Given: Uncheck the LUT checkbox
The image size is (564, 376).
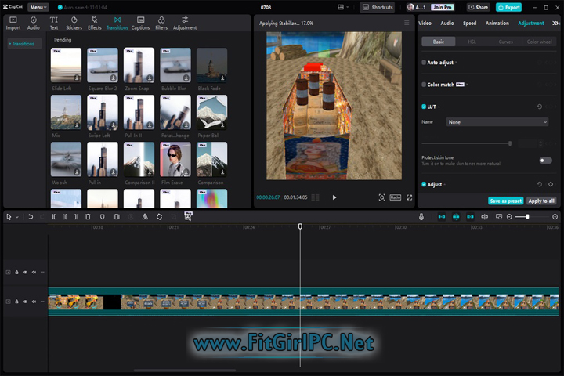Looking at the screenshot, I should (424, 107).
